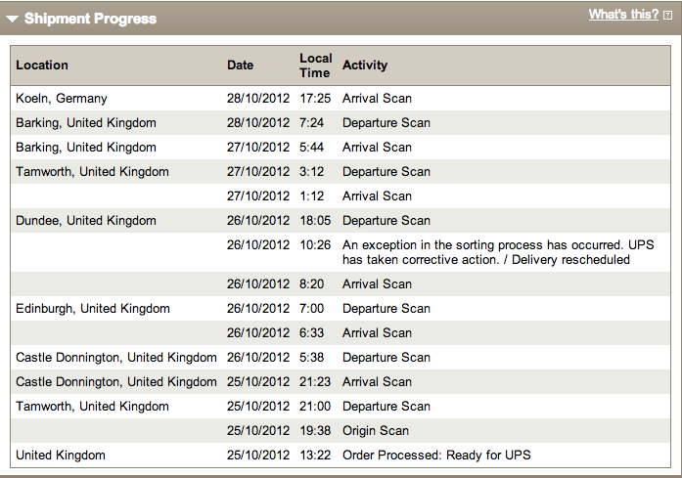
Task: Click the Origin Scan activity entry
Action: coord(376,431)
